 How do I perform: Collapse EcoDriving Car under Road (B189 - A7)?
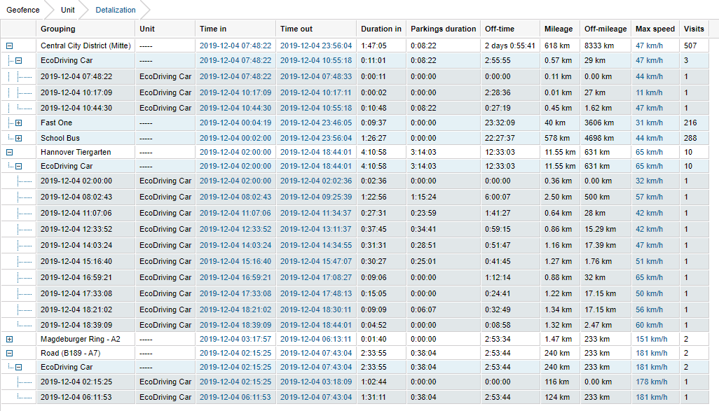(x=19, y=368)
